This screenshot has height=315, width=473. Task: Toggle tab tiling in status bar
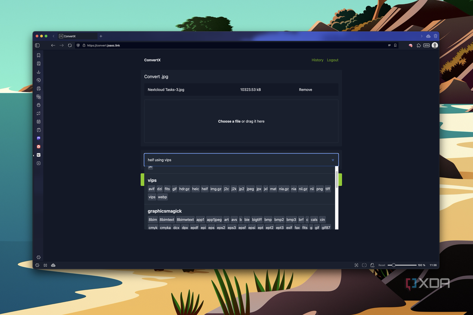coord(364,265)
